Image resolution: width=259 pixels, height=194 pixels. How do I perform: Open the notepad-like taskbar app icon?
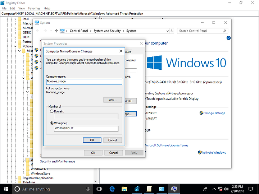pos(149,189)
